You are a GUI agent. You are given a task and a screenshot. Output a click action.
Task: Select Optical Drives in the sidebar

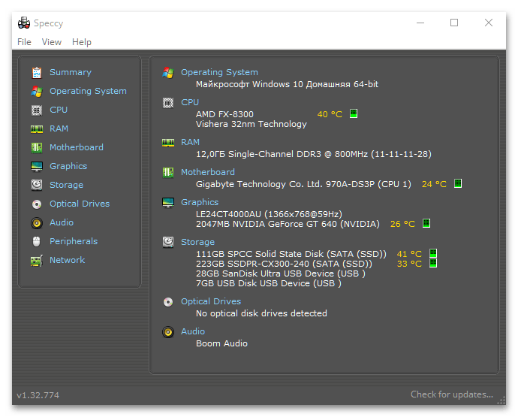coord(80,204)
